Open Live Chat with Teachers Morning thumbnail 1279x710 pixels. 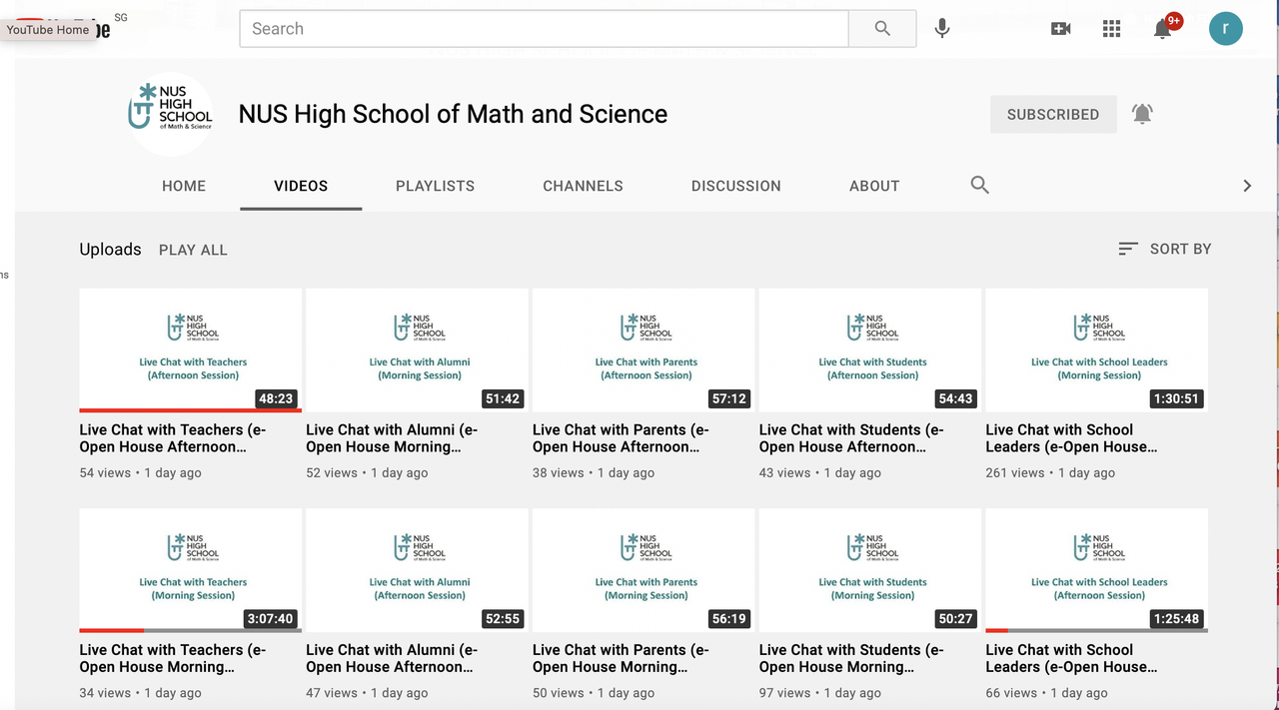[x=191, y=570]
